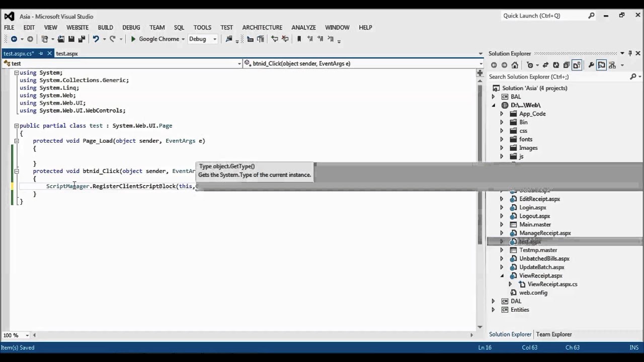This screenshot has height=362, width=644.
Task: Collapse the Page_Load method outlining block
Action: point(17,141)
